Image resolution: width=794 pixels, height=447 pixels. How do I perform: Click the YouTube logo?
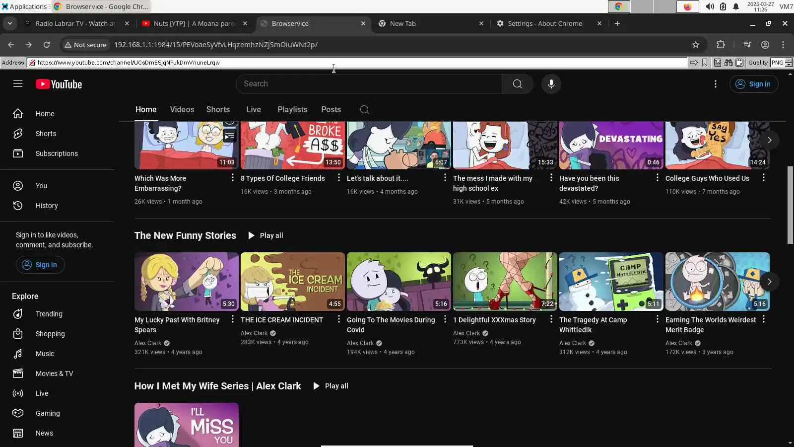[59, 84]
